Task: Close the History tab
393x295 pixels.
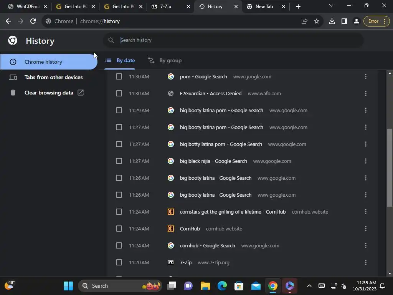Action: (236, 7)
